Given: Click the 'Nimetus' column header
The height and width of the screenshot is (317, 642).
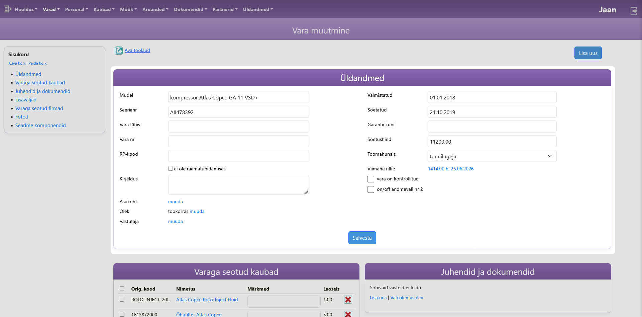Looking at the screenshot, I should coord(186,289).
